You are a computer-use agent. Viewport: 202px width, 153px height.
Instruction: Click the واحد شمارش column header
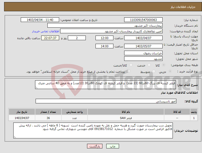(75, 112)
